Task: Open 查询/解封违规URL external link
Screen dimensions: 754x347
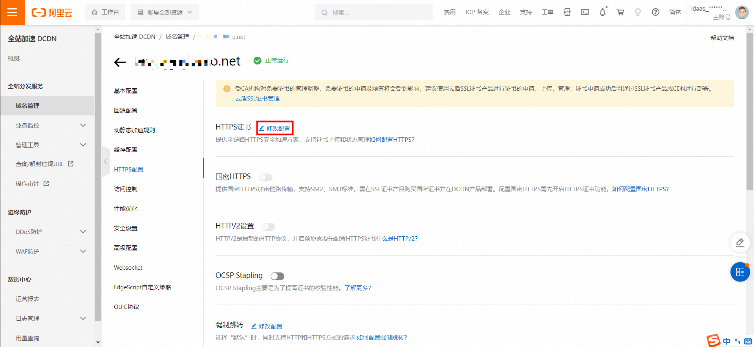Action: pos(71,164)
